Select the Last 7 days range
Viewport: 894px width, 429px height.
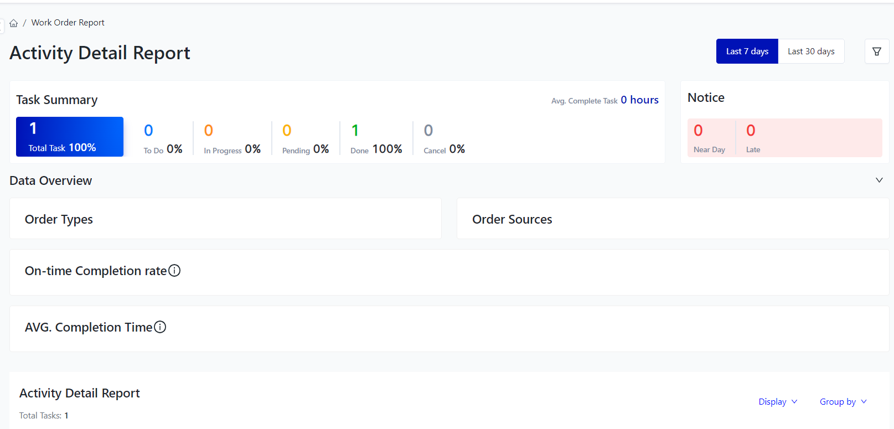pos(747,51)
